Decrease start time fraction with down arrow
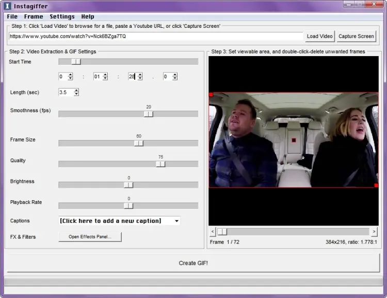The width and height of the screenshot is (387, 298). click(x=175, y=78)
